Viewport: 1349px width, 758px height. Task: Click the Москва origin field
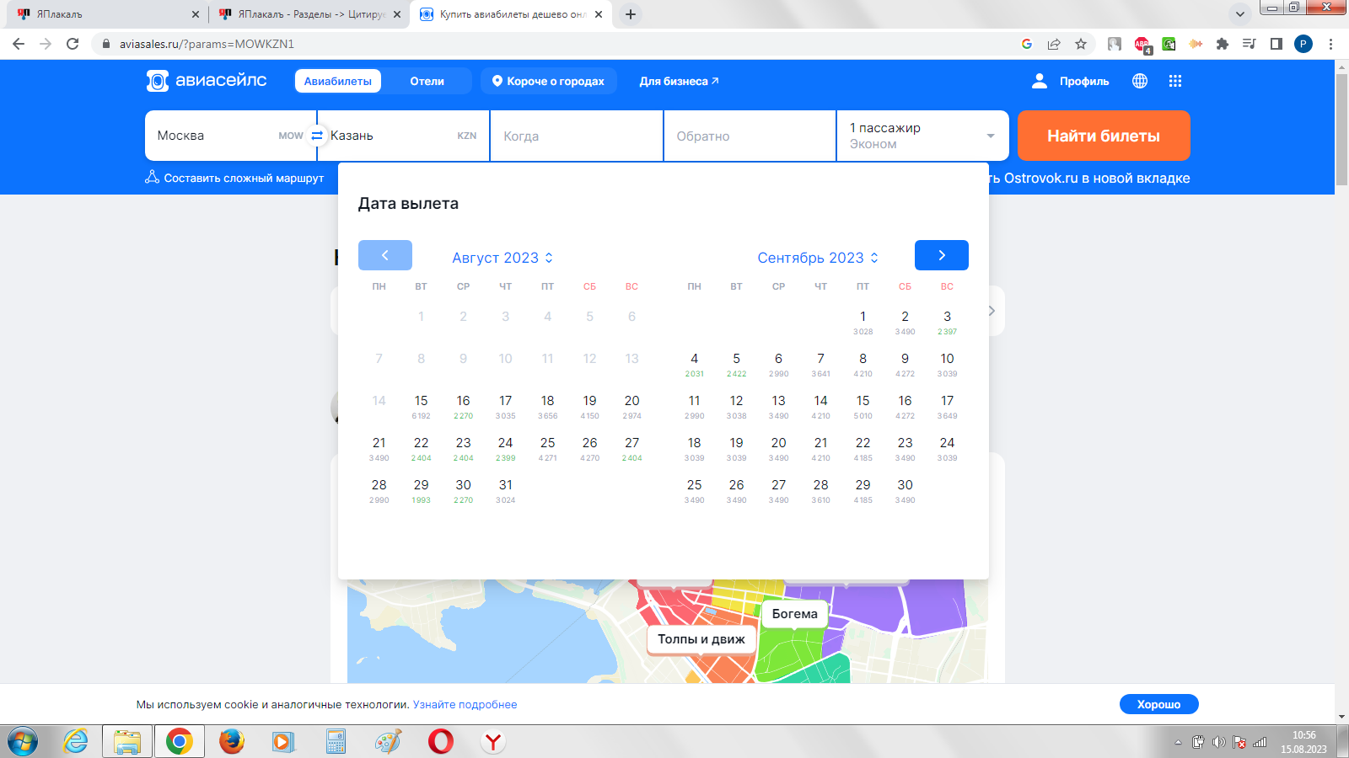click(230, 136)
